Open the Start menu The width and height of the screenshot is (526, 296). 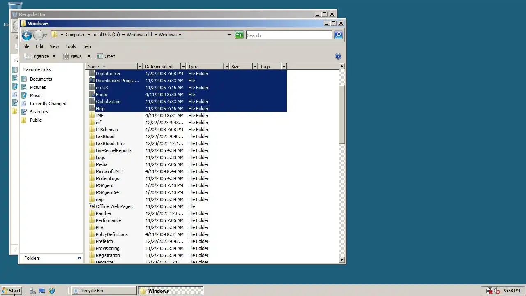click(11, 291)
